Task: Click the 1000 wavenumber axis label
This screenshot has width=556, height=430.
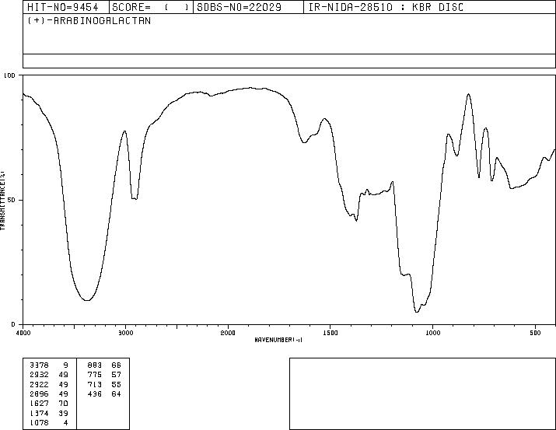Action: pos(432,333)
